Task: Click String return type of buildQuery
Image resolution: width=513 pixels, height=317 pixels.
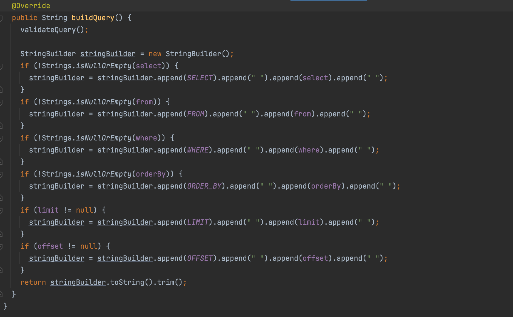Action: 55,18
